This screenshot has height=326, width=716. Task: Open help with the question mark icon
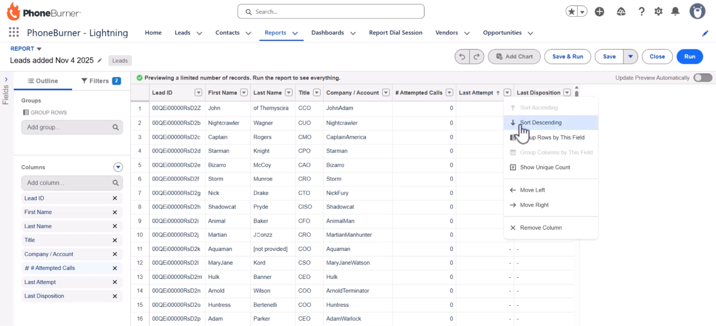click(x=641, y=11)
